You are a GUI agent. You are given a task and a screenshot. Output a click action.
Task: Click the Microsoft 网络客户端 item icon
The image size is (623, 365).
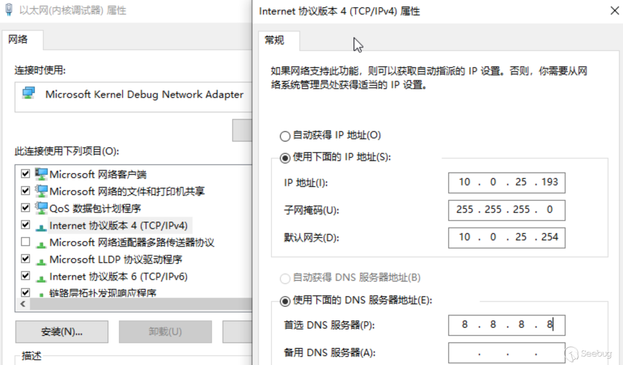[41, 174]
